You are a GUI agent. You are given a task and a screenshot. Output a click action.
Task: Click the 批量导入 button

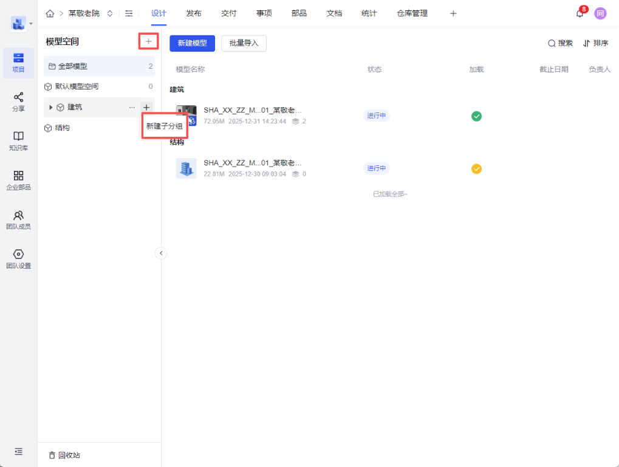(x=244, y=43)
